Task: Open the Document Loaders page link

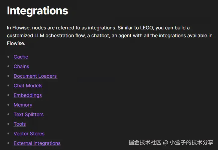Action: (35, 76)
